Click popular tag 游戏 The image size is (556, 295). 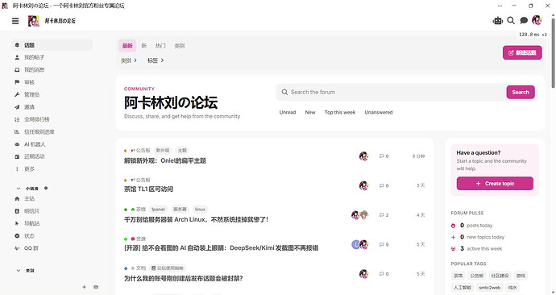pyautogui.click(x=521, y=276)
